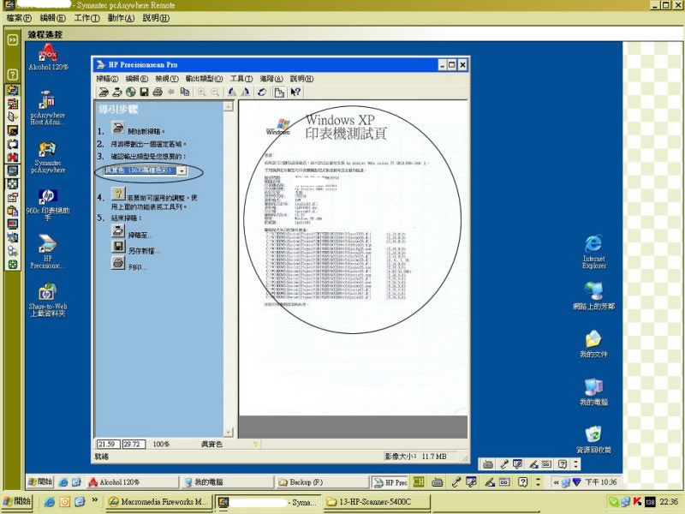This screenshot has height=514, width=685.
Task: Click HP Prec remote taskbar button
Action: (x=390, y=482)
